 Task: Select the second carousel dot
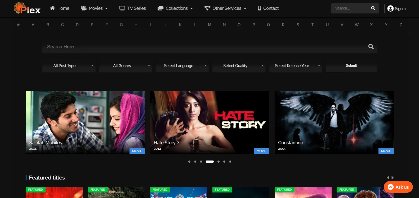(195, 162)
